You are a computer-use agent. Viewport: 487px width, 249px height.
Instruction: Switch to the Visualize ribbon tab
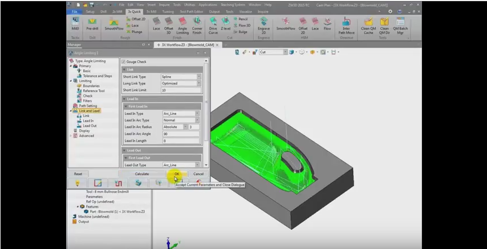click(245, 12)
